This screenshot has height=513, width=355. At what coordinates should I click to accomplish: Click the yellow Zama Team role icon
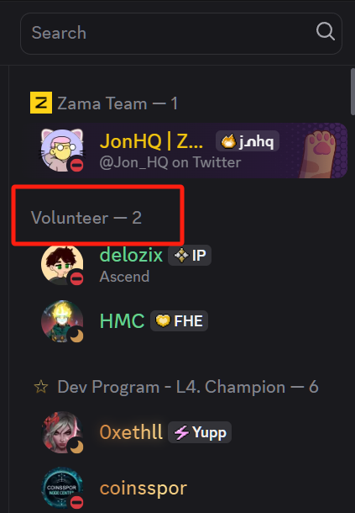[41, 103]
